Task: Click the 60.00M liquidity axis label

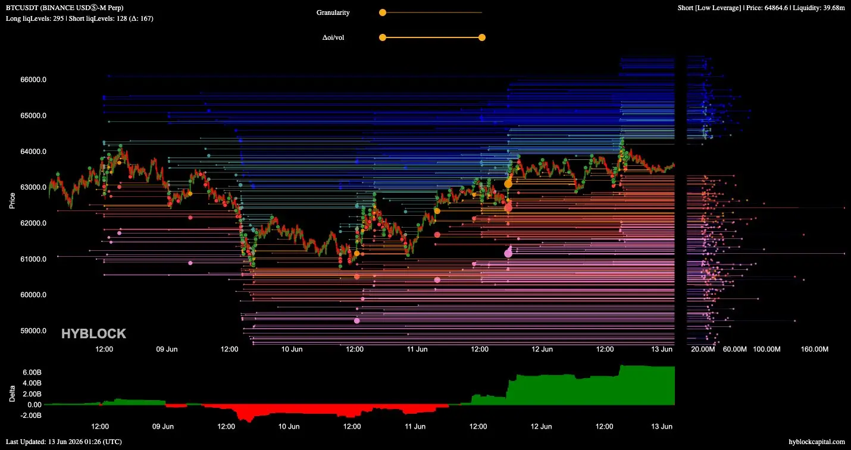Action: (x=734, y=350)
